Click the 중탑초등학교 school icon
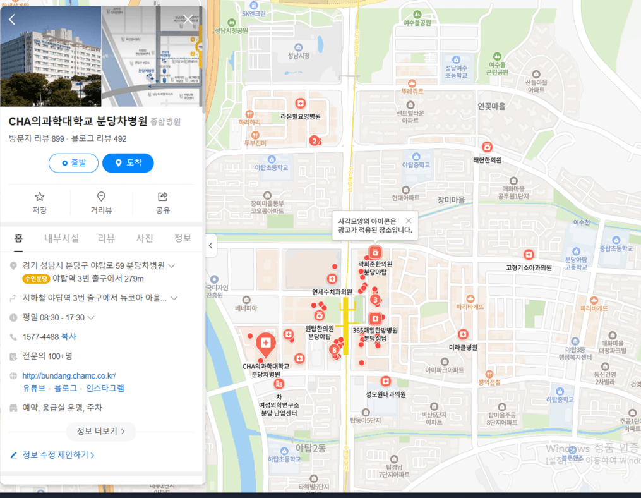 (616, 240)
